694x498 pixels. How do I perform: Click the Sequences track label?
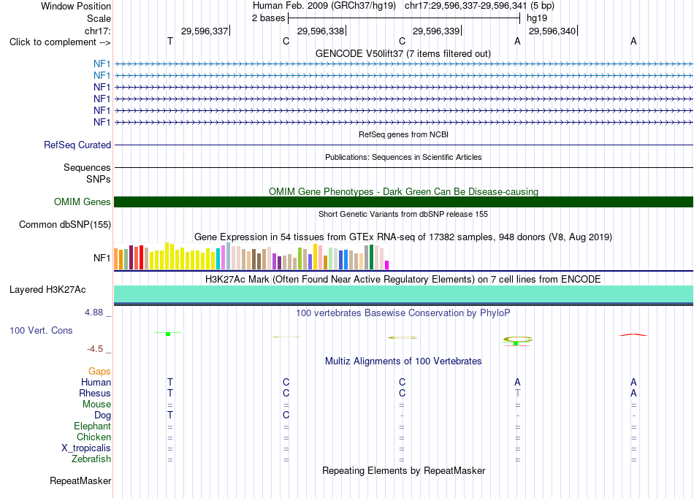click(87, 168)
